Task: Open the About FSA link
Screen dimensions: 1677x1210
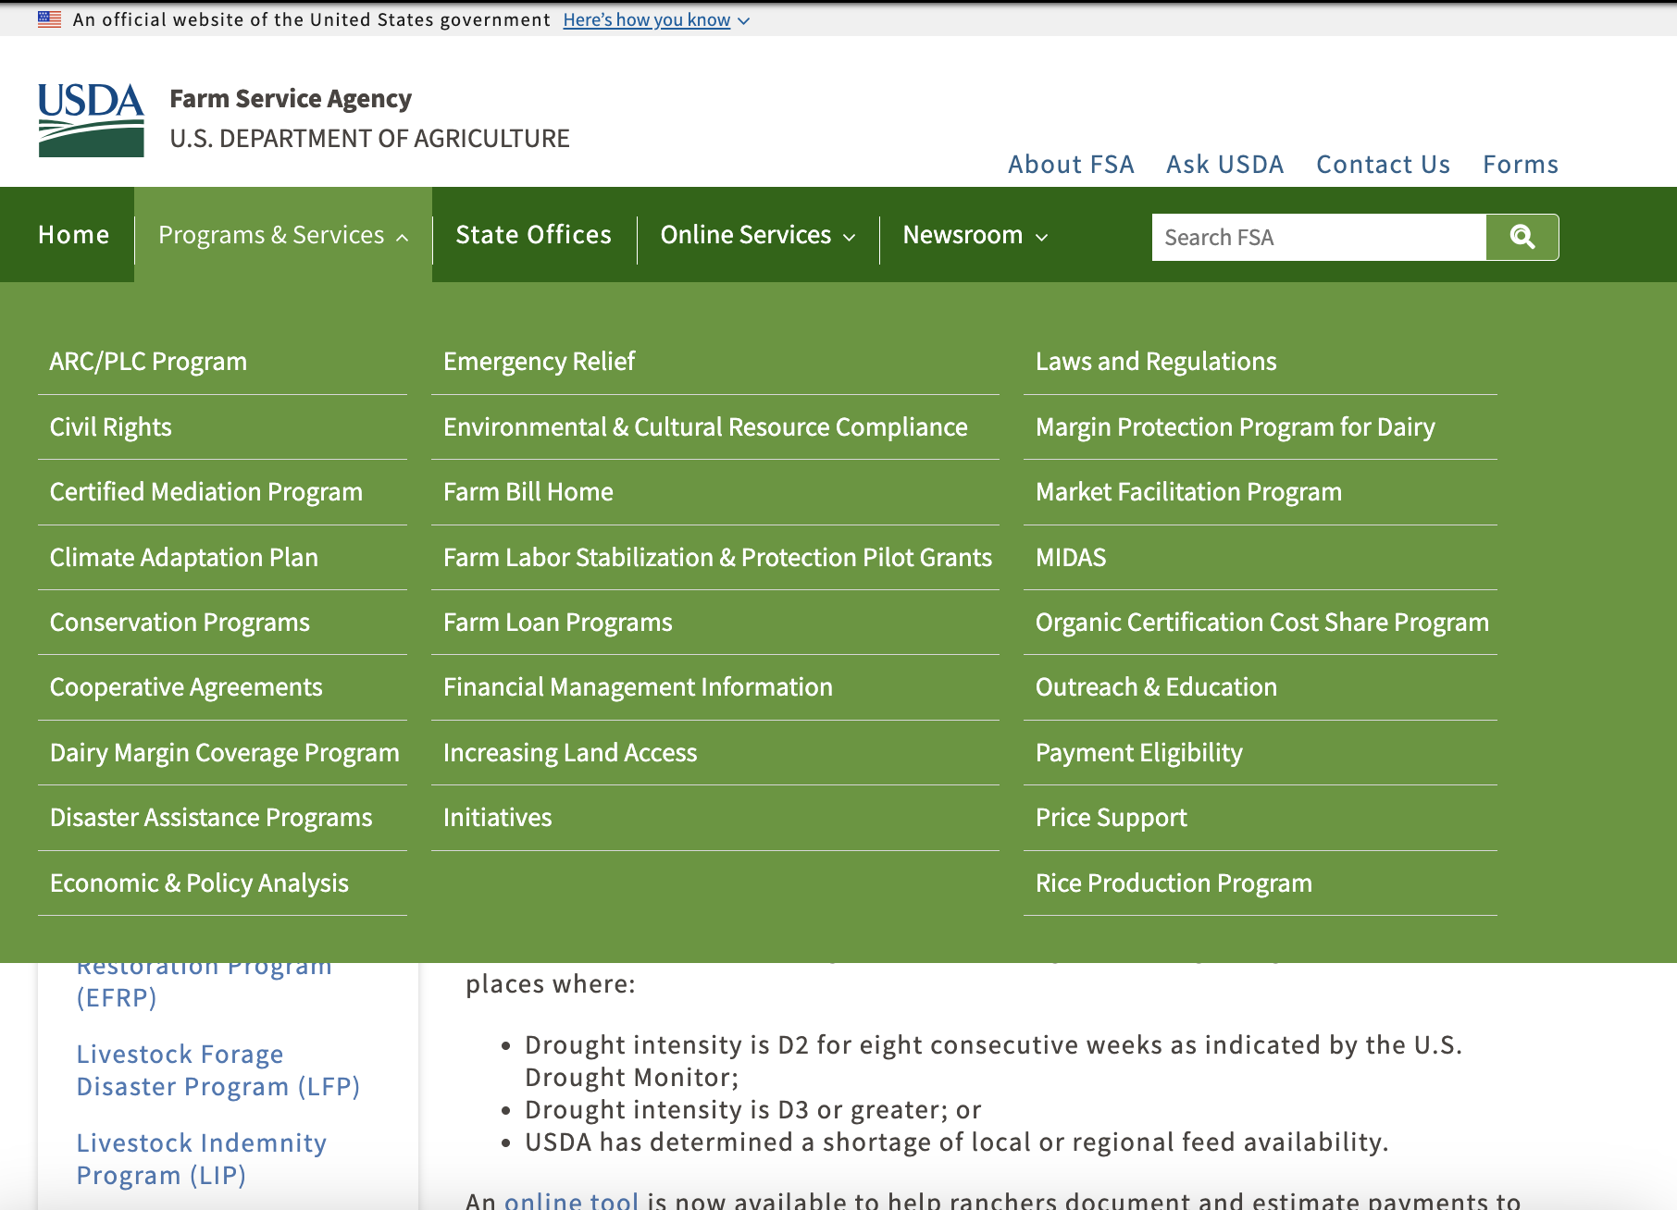Action: click(1071, 165)
